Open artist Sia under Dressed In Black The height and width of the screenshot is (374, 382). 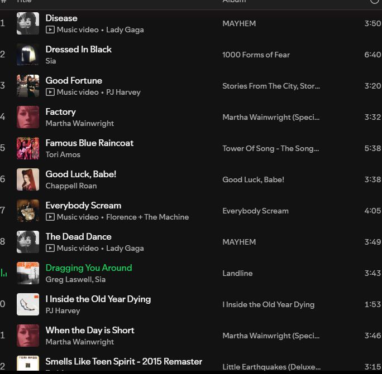[x=51, y=61]
